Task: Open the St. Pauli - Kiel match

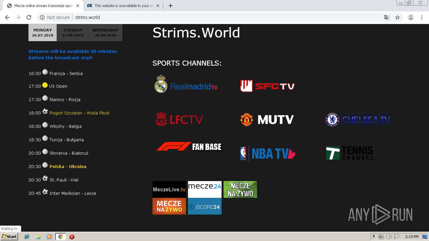Action: (64, 180)
